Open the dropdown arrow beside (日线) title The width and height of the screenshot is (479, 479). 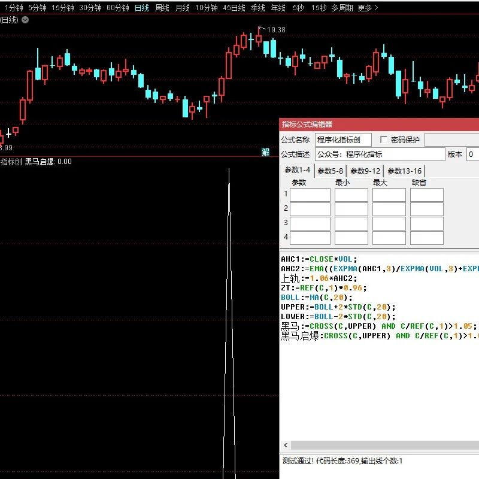pos(25,20)
